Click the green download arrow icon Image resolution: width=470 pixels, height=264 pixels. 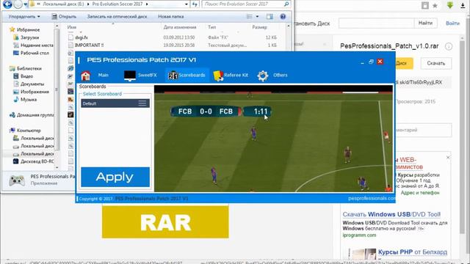point(450,5)
